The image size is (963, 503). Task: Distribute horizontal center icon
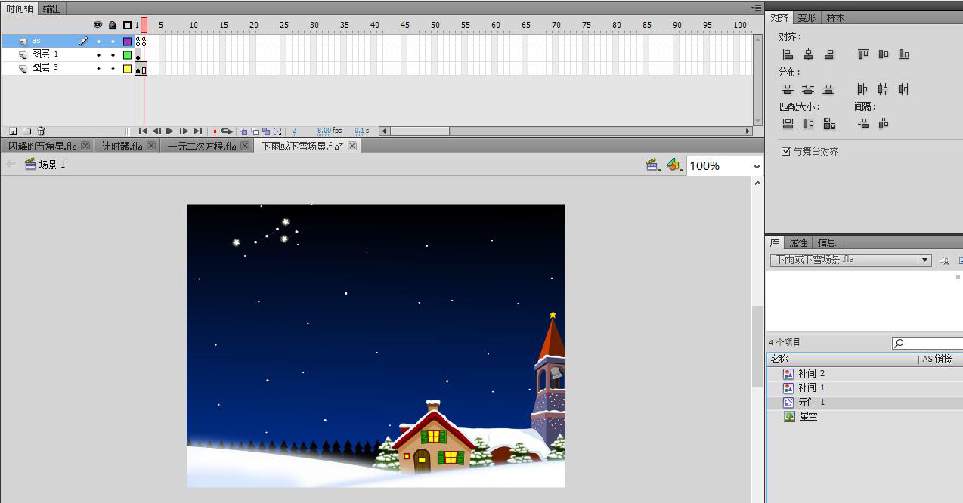(x=883, y=89)
